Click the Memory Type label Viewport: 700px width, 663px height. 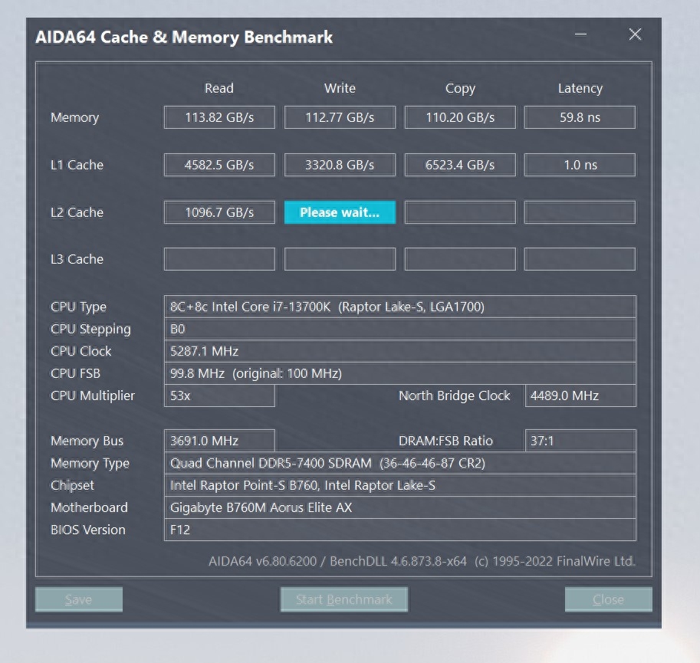90,464
